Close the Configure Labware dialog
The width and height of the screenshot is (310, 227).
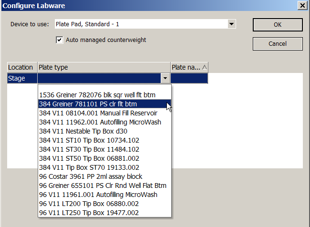tap(302, 5)
